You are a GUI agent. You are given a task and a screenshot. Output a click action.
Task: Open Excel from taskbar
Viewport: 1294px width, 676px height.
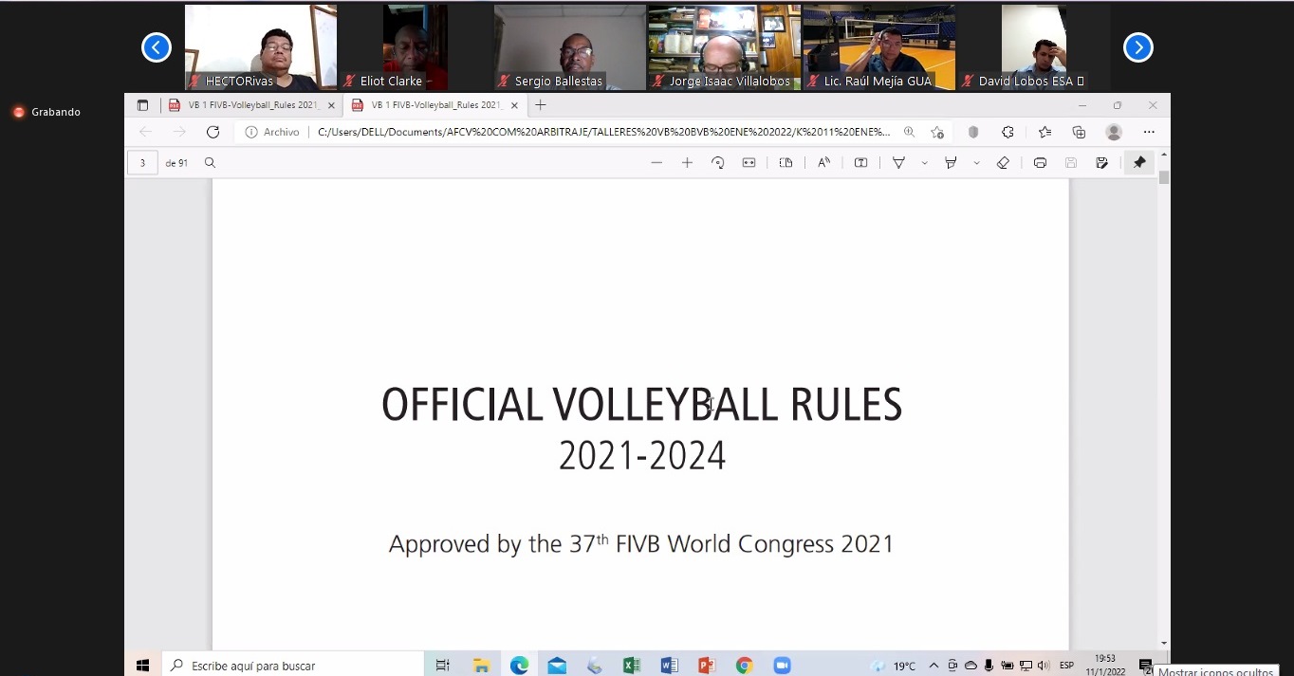tap(632, 666)
